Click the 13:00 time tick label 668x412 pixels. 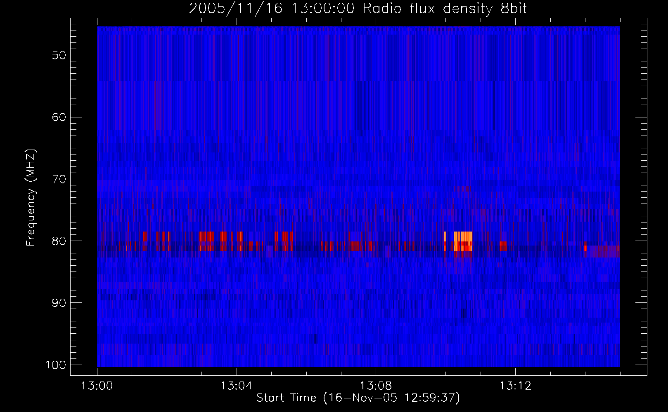click(x=97, y=386)
